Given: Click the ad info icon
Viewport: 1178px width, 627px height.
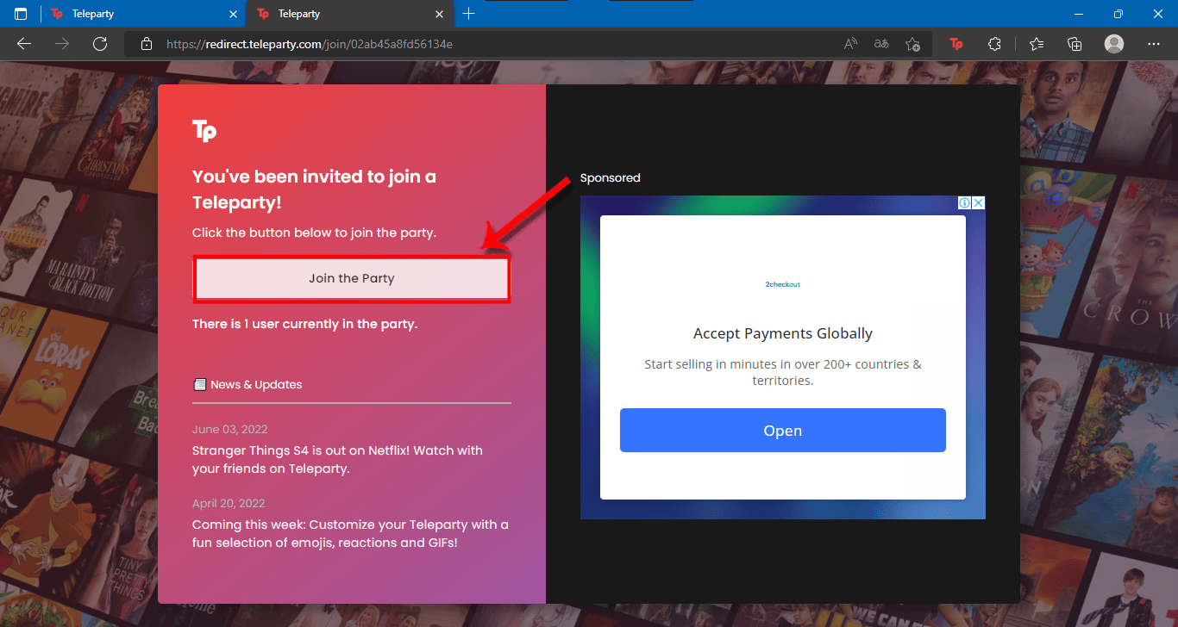Looking at the screenshot, I should (x=965, y=203).
